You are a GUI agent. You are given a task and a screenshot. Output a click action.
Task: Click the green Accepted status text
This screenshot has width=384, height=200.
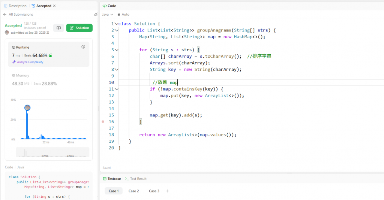13,25
